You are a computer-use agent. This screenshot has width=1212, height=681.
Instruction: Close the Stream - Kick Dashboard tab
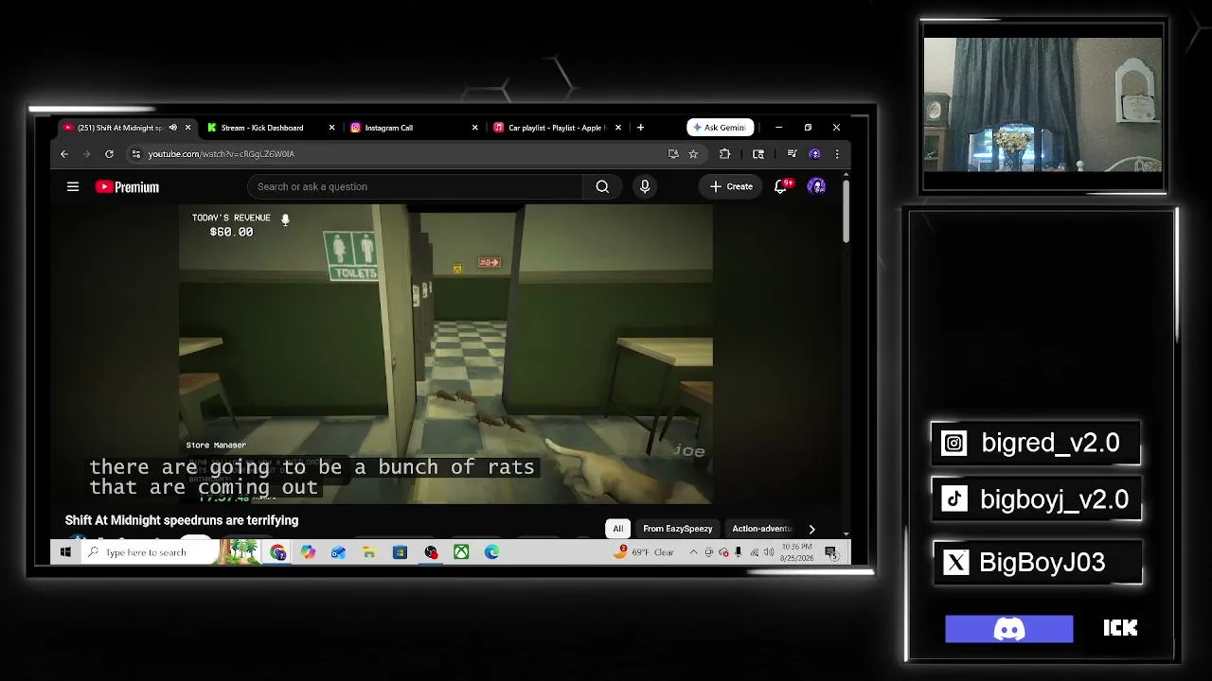(x=331, y=128)
